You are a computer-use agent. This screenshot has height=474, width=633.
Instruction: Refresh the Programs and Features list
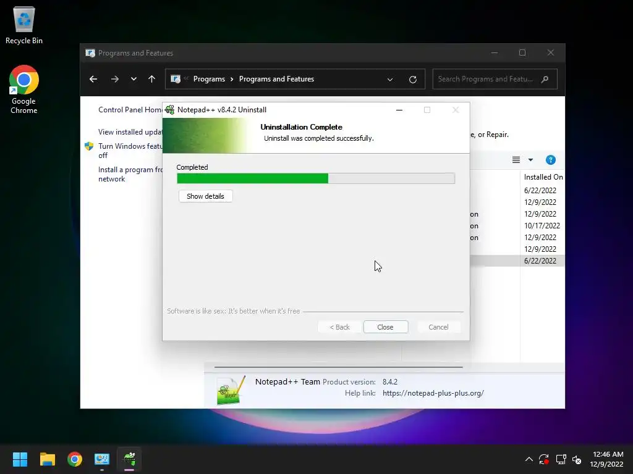[412, 80]
